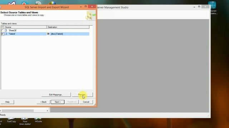This screenshot has width=229, height=128.
Task: Click the Preview button
Action: (x=82, y=95)
